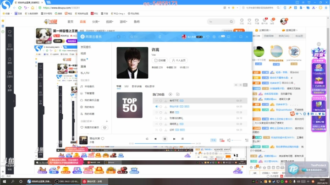330x185 pixels.
Task: Open the player's playlist queue icon
Action: point(247,140)
